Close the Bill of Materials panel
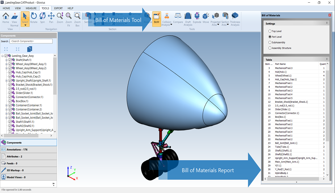 pos(330,15)
